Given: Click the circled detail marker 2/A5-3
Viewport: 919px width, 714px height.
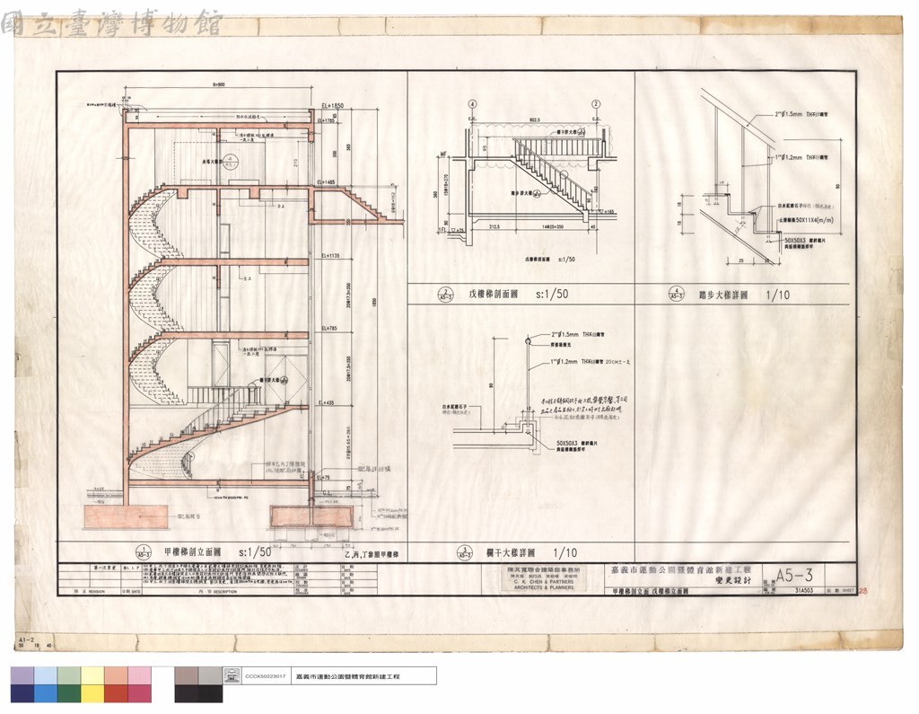Looking at the screenshot, I should [x=446, y=295].
